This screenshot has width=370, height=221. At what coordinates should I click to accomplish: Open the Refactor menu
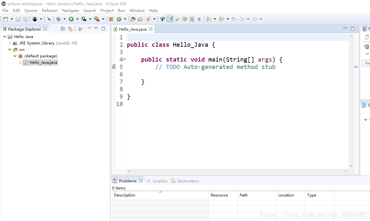[x=50, y=11]
